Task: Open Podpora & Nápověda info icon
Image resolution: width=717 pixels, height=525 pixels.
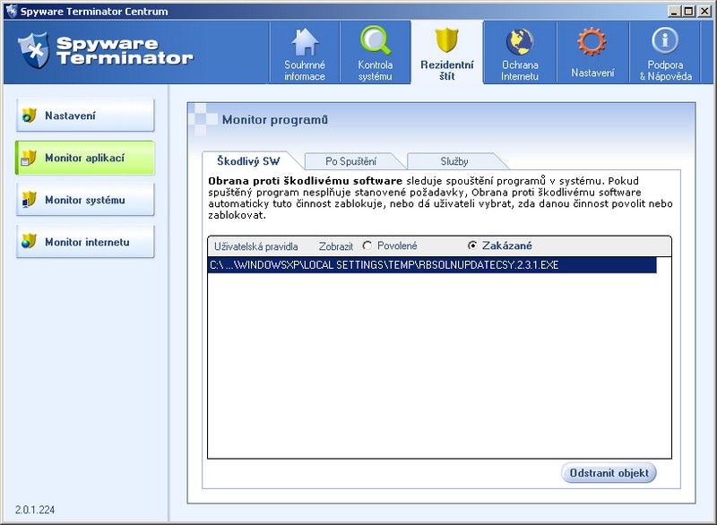Action: 664,42
